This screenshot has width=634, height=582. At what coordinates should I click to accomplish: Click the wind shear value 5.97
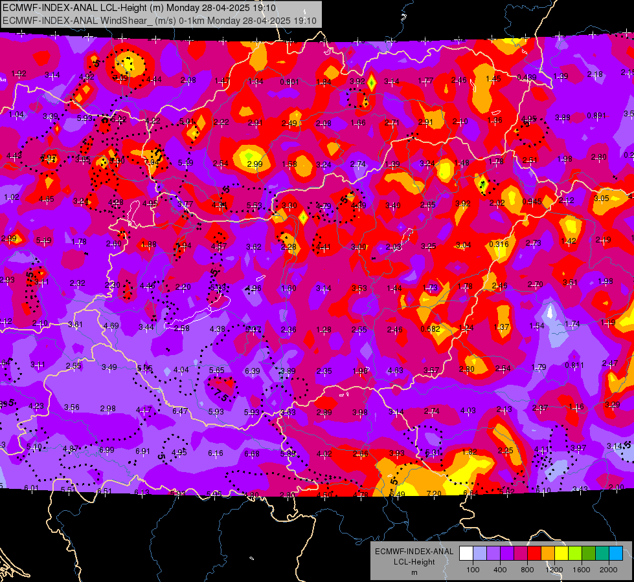point(253,330)
